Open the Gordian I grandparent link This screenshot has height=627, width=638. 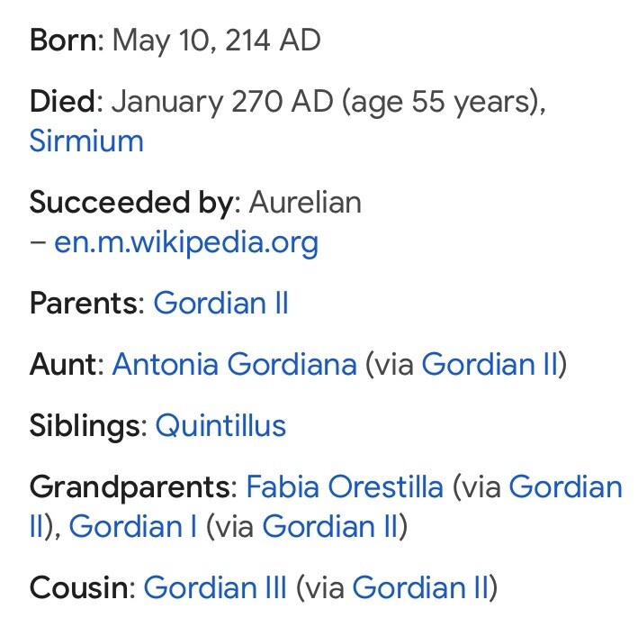[x=132, y=526]
